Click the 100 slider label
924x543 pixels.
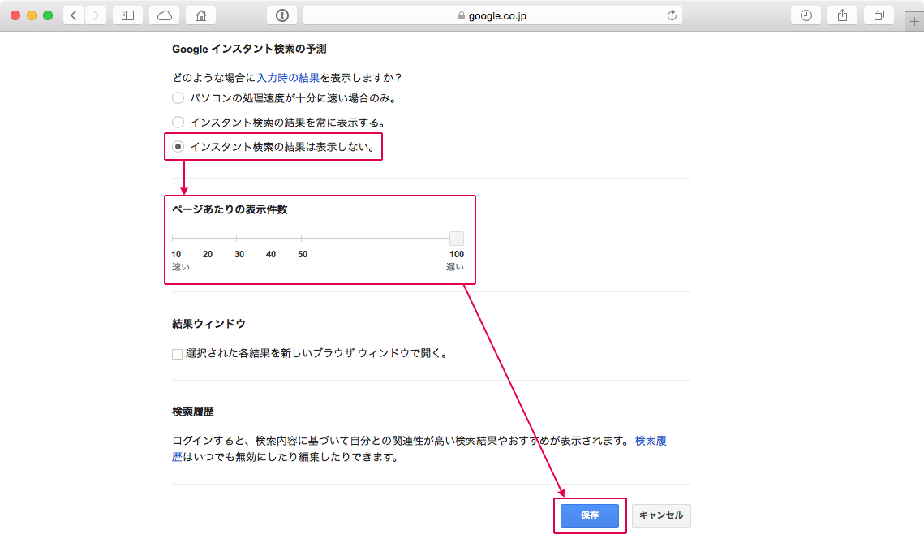pyautogui.click(x=457, y=254)
